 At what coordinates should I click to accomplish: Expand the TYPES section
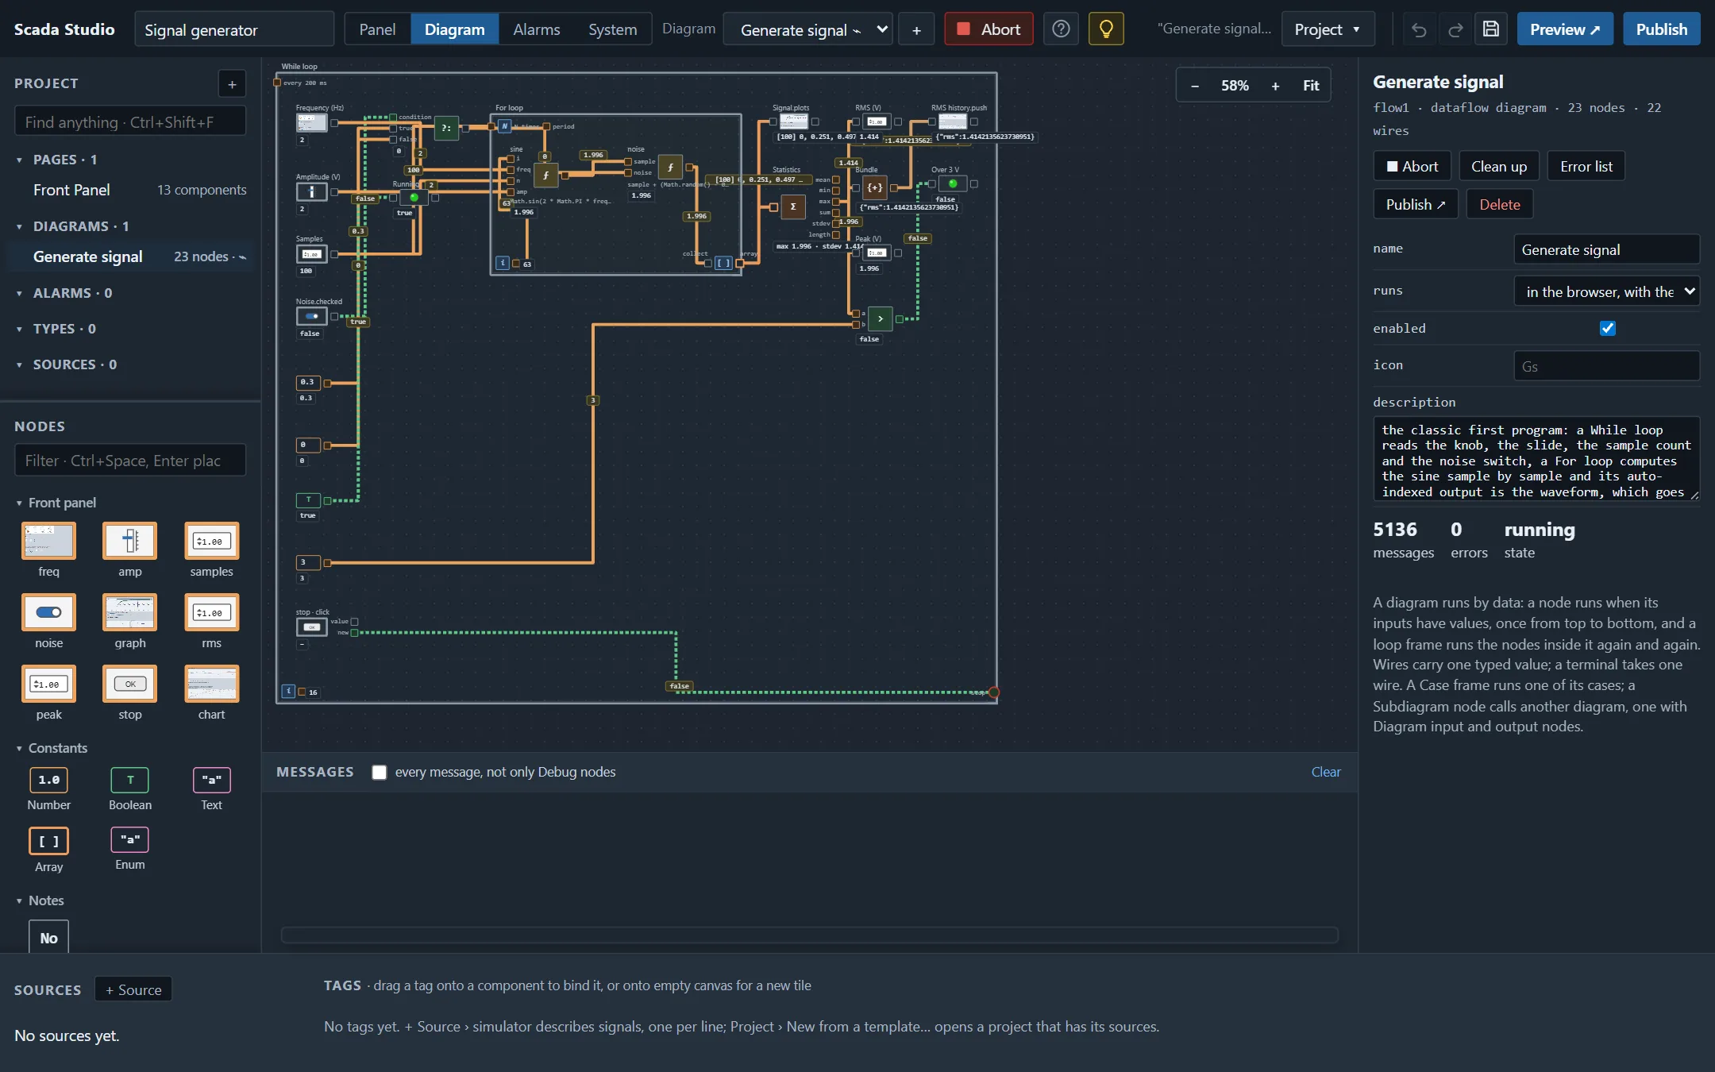pos(20,329)
